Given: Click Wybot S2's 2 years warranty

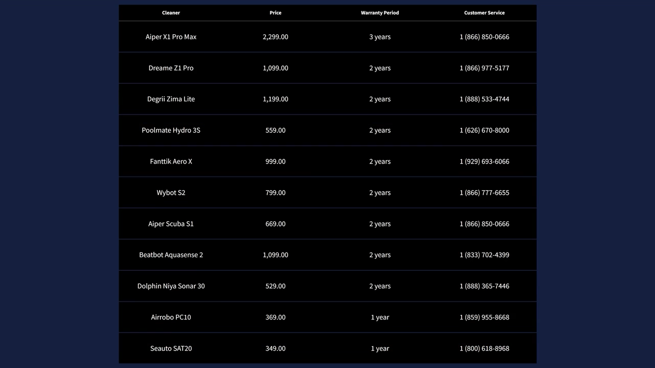Looking at the screenshot, I should point(380,193).
